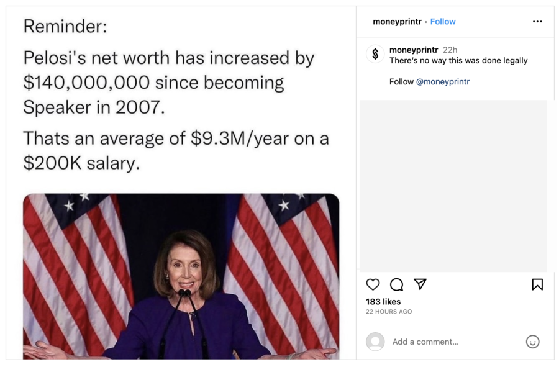Screen dimensions: 559x367
Task: View the list of 183 likes
Action: click(x=383, y=301)
